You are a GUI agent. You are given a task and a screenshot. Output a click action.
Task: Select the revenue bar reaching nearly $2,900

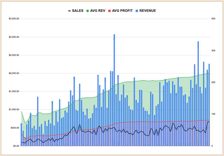(198, 94)
